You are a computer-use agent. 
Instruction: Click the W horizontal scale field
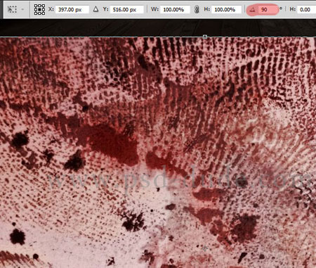pyautogui.click(x=175, y=10)
